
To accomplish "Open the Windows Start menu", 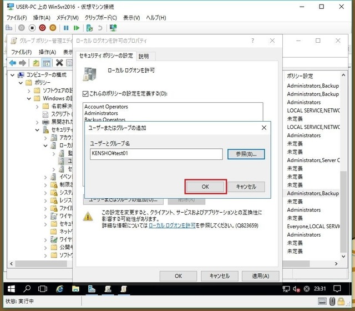I will 10,289.
